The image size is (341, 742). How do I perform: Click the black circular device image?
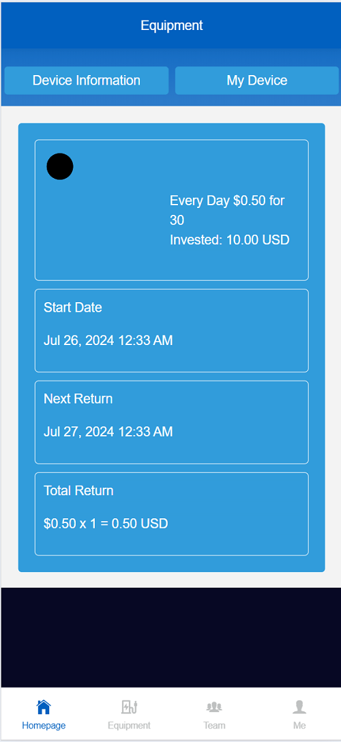click(x=60, y=166)
